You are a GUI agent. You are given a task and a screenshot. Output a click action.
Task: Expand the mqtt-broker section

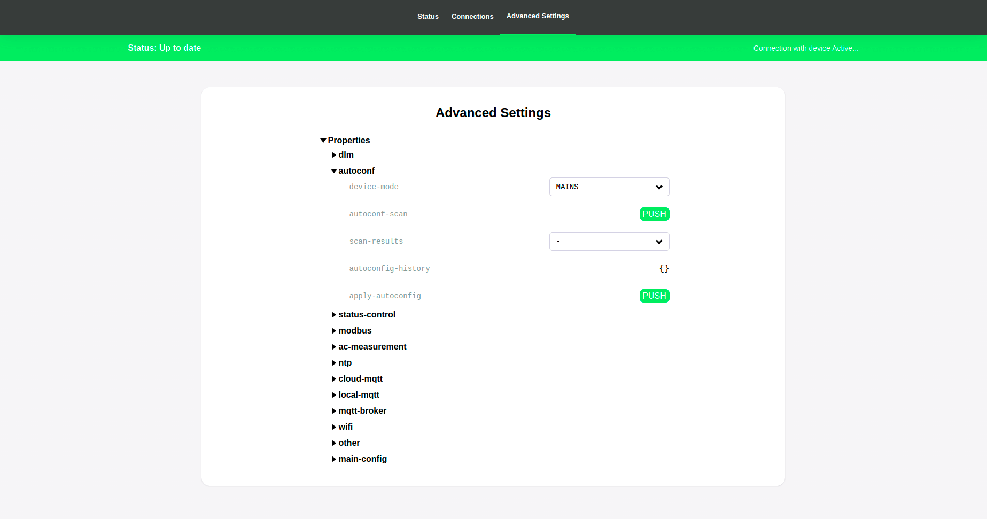point(359,410)
